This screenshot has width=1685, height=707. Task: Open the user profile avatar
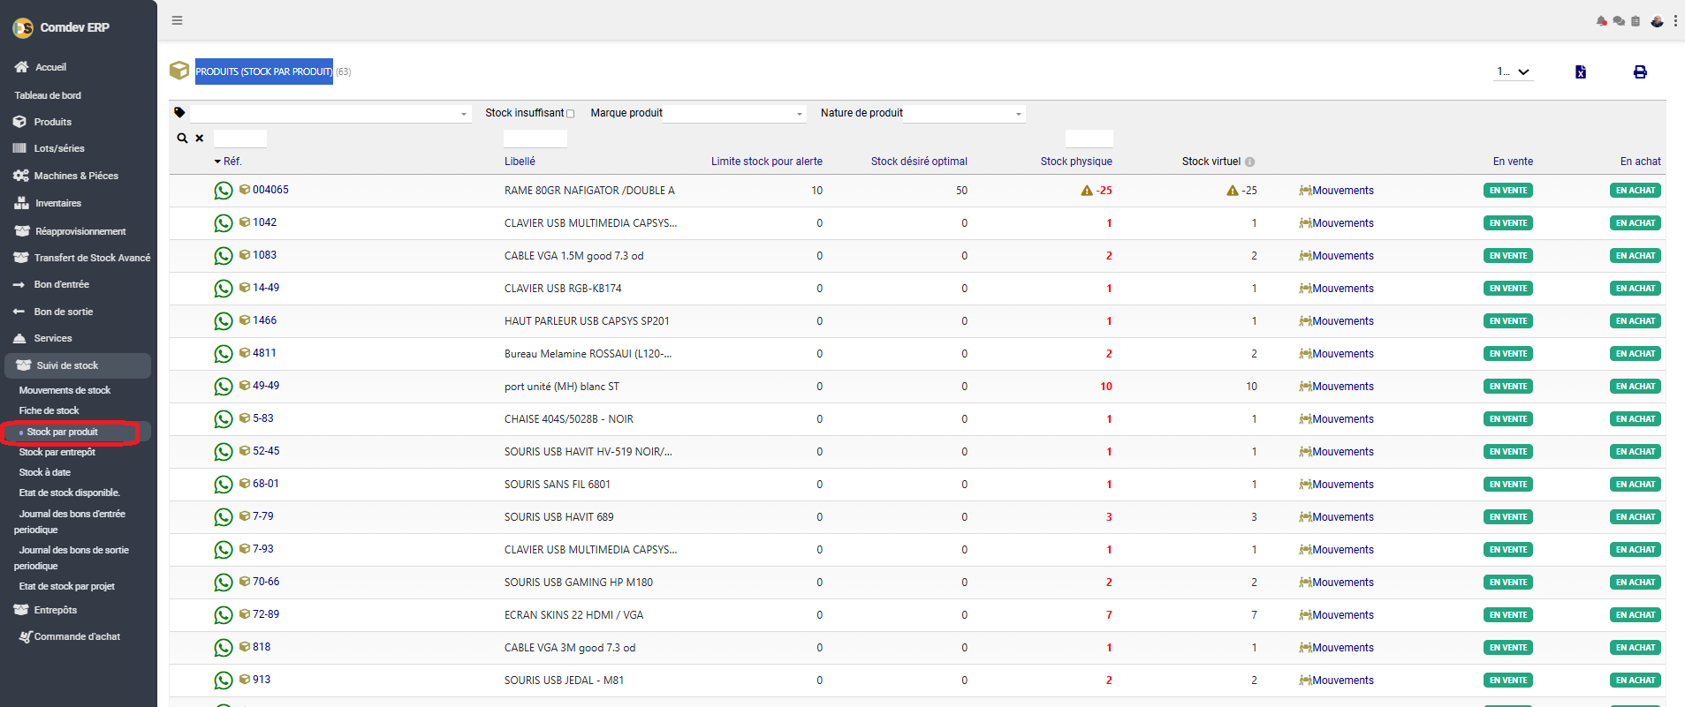[x=1657, y=21]
